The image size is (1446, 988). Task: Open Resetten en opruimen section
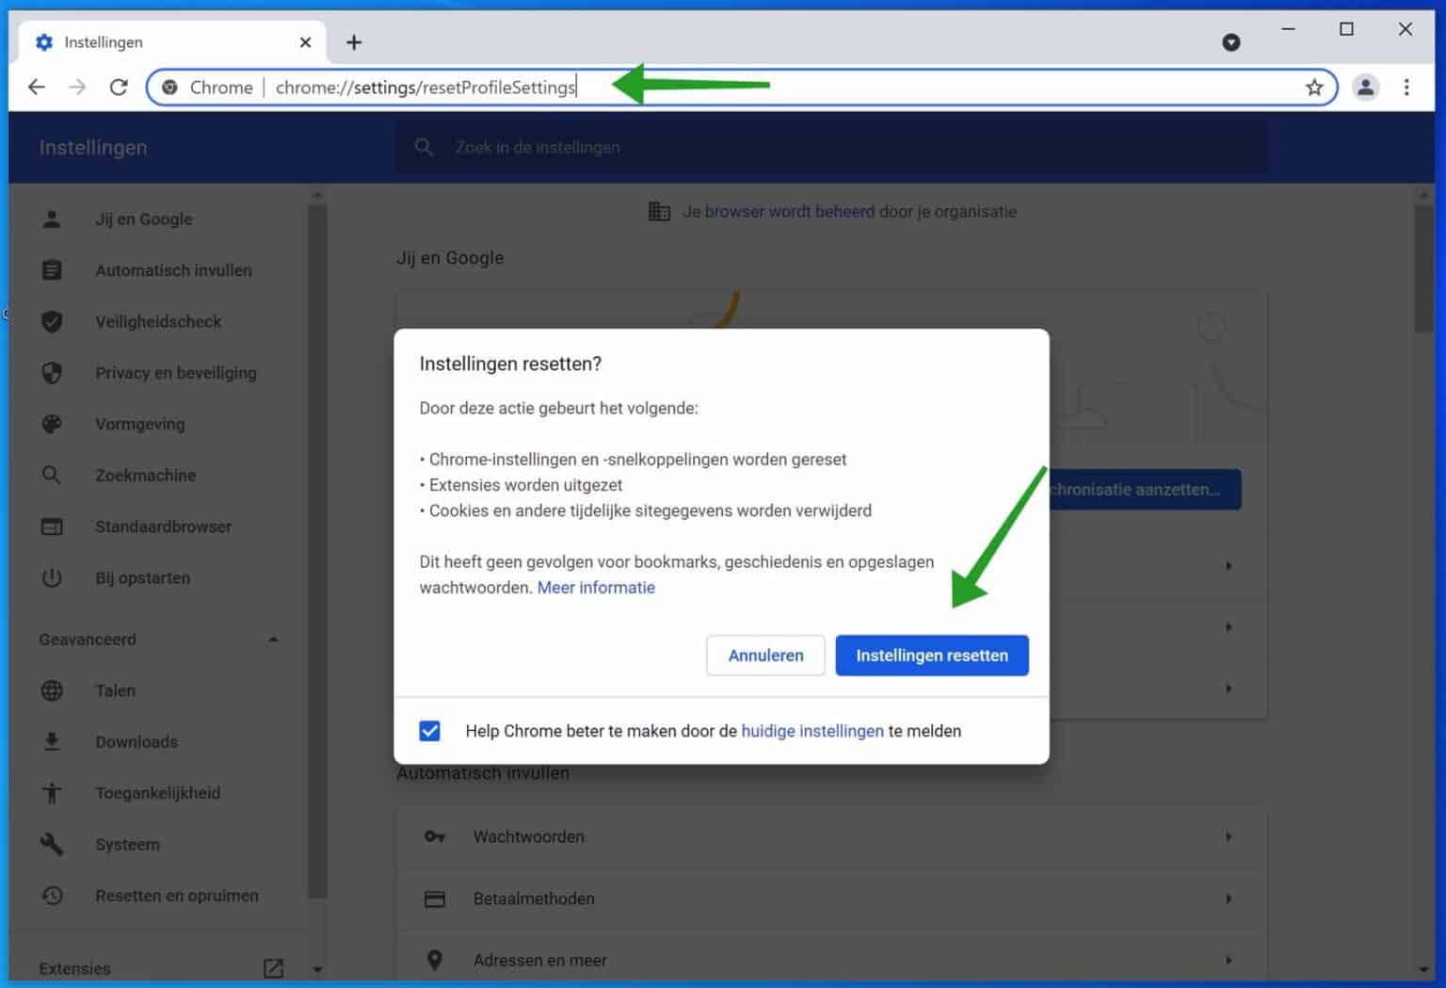click(177, 896)
